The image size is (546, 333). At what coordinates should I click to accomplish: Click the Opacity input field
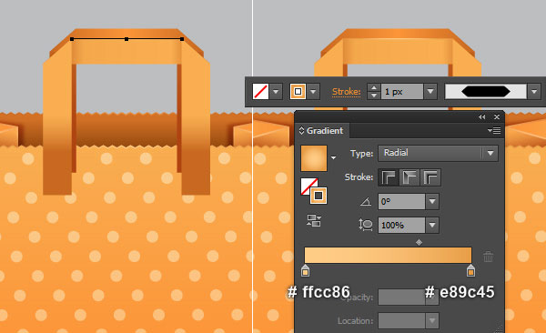point(402,298)
